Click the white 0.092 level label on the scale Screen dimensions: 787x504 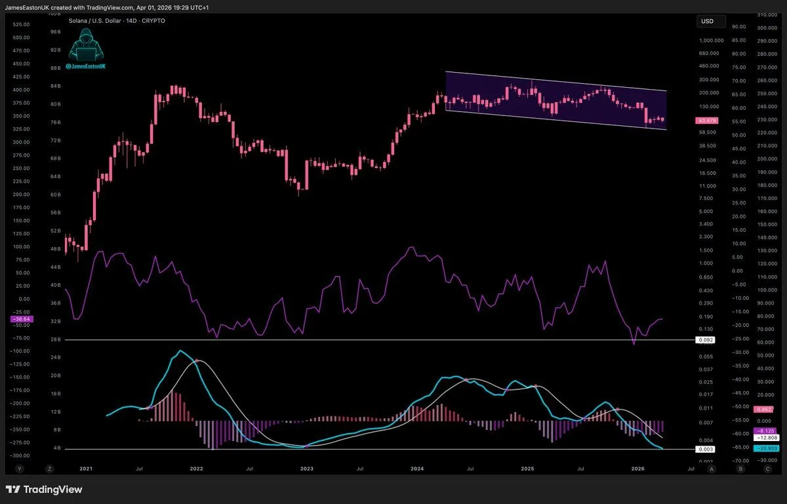tap(705, 340)
